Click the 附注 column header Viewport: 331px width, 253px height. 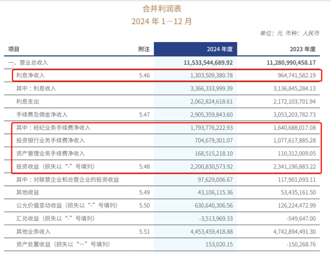coord(144,49)
